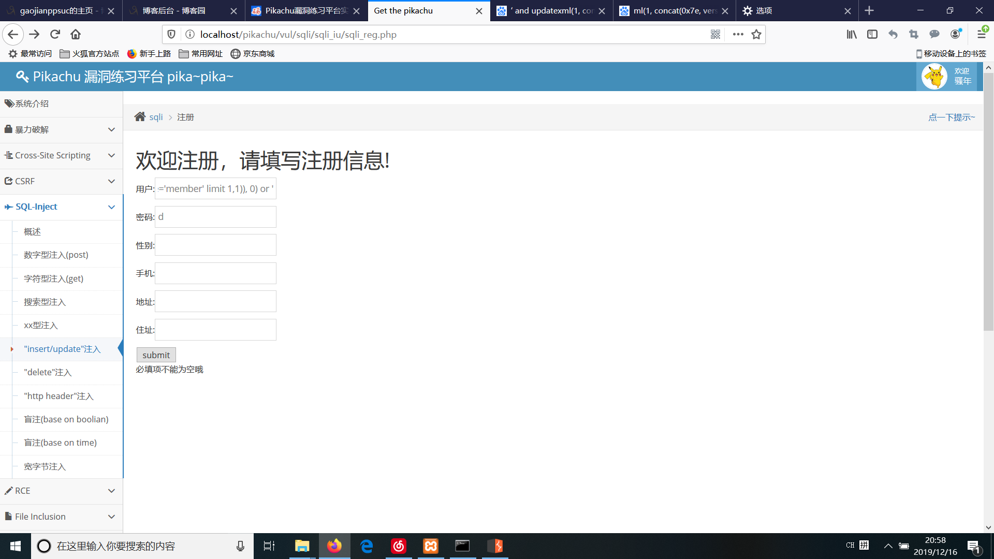The height and width of the screenshot is (559, 994).
Task: Click the browser reload icon
Action: tap(55, 34)
